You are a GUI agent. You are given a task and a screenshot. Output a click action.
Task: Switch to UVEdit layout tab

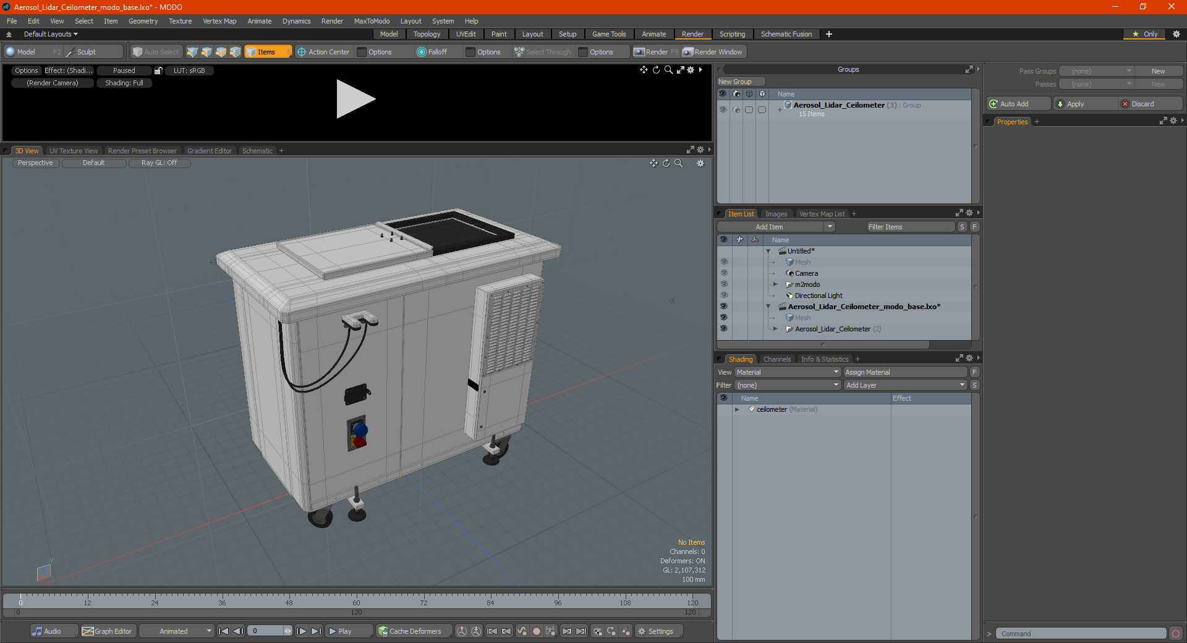pyautogui.click(x=466, y=34)
